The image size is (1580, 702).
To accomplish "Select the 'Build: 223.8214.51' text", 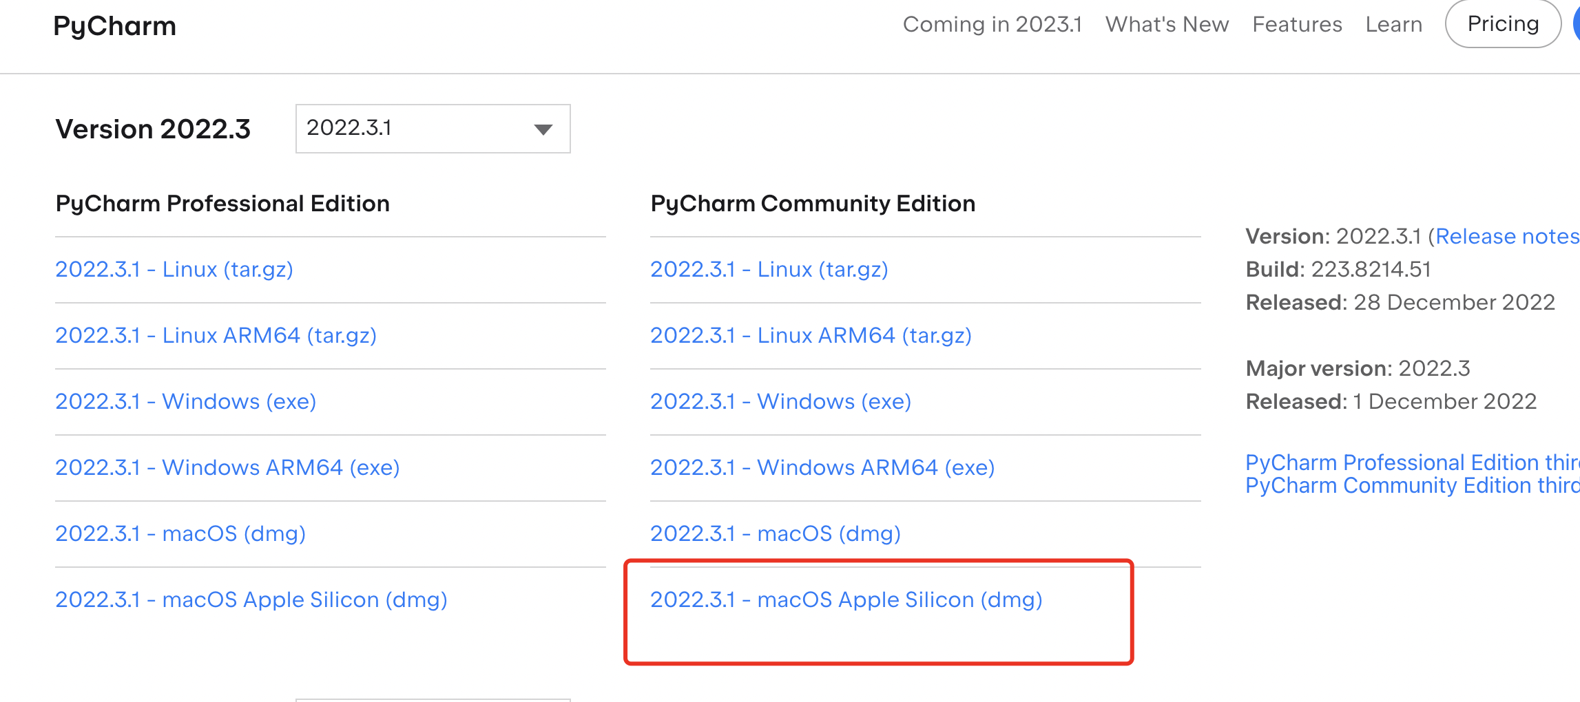I will (1338, 269).
